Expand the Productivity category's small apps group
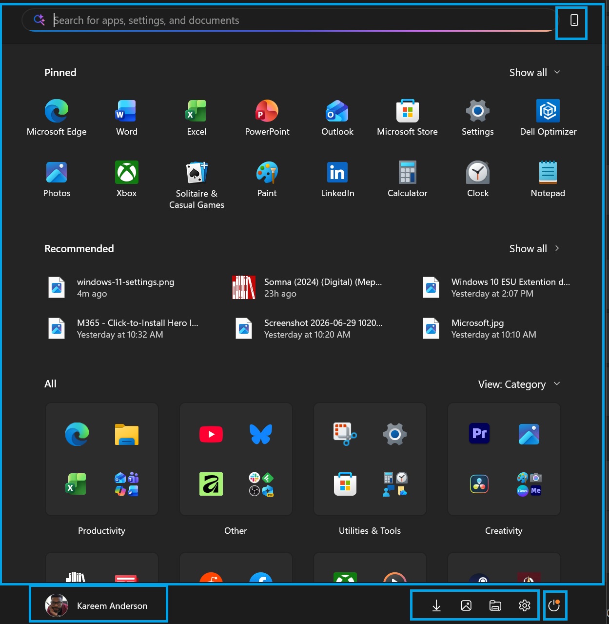 (127, 484)
